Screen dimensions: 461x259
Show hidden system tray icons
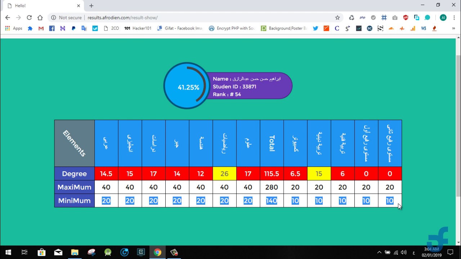pos(379,252)
